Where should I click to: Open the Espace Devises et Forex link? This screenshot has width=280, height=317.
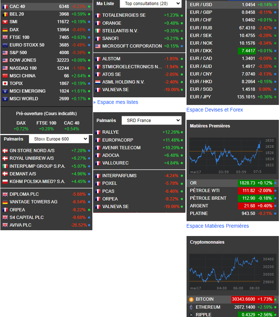coord(215,110)
